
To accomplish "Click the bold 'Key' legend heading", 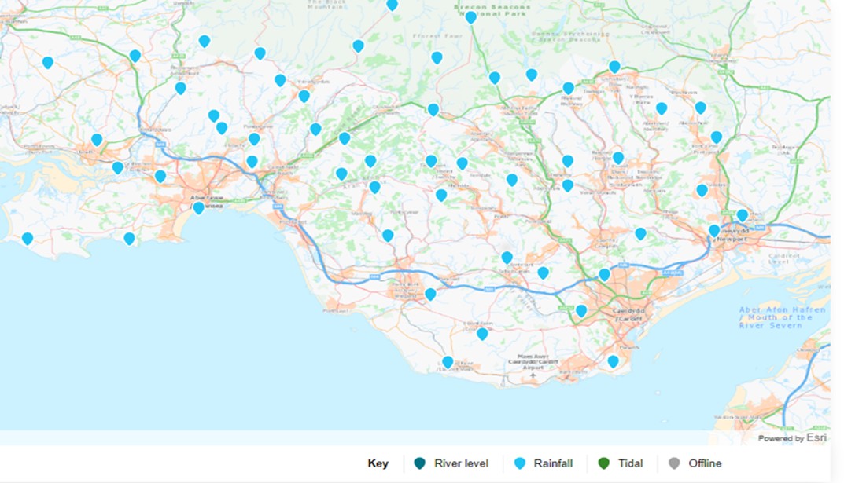I will point(378,463).
